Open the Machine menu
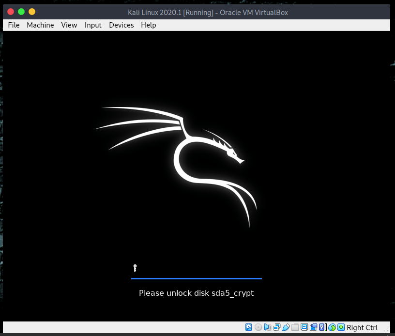Image resolution: width=395 pixels, height=336 pixels. tap(40, 25)
